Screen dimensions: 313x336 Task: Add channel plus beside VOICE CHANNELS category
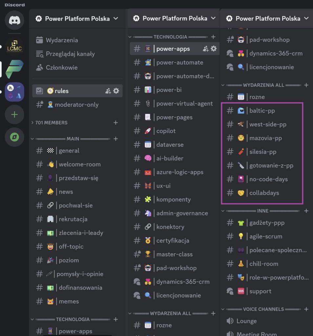tap(306, 309)
